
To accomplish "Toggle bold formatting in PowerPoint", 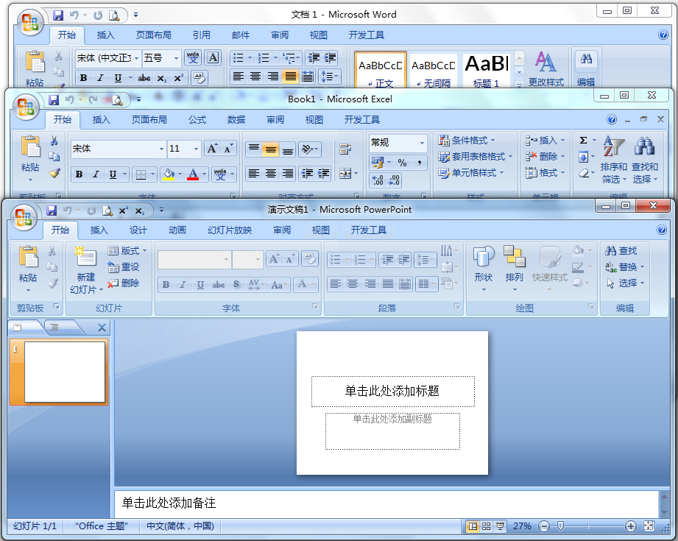I will (166, 284).
